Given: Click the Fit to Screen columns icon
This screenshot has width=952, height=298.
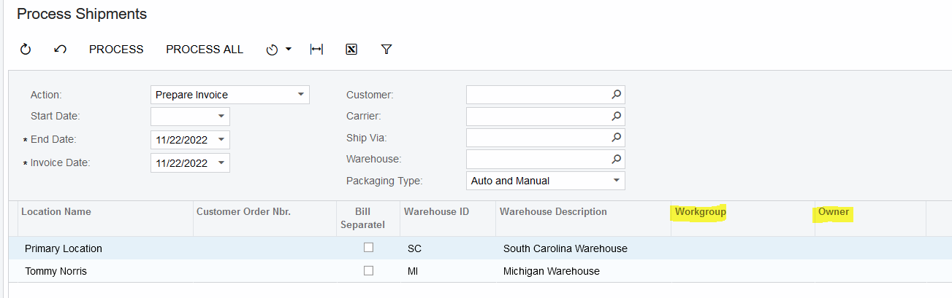Looking at the screenshot, I should [x=316, y=50].
